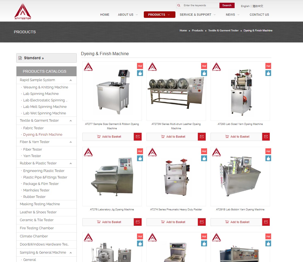Click thumbs-up icon on AT273M leather dyeing product
The width and height of the screenshot is (303, 262).
click(204, 73)
